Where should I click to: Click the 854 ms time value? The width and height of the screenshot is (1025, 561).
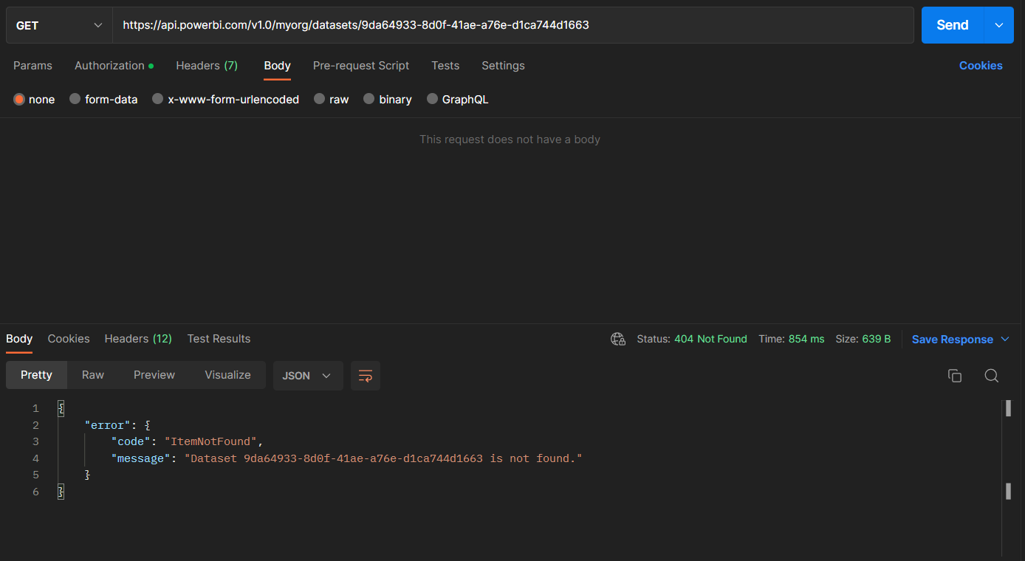coord(806,339)
